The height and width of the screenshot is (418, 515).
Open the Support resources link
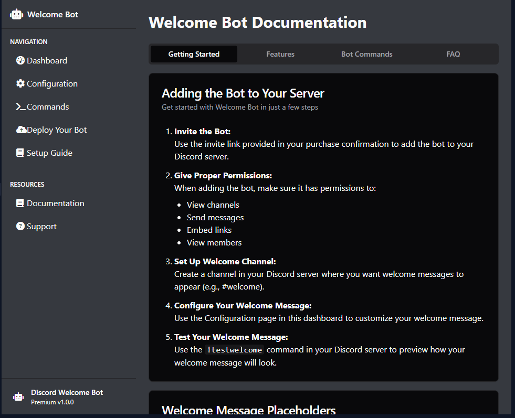tap(41, 227)
